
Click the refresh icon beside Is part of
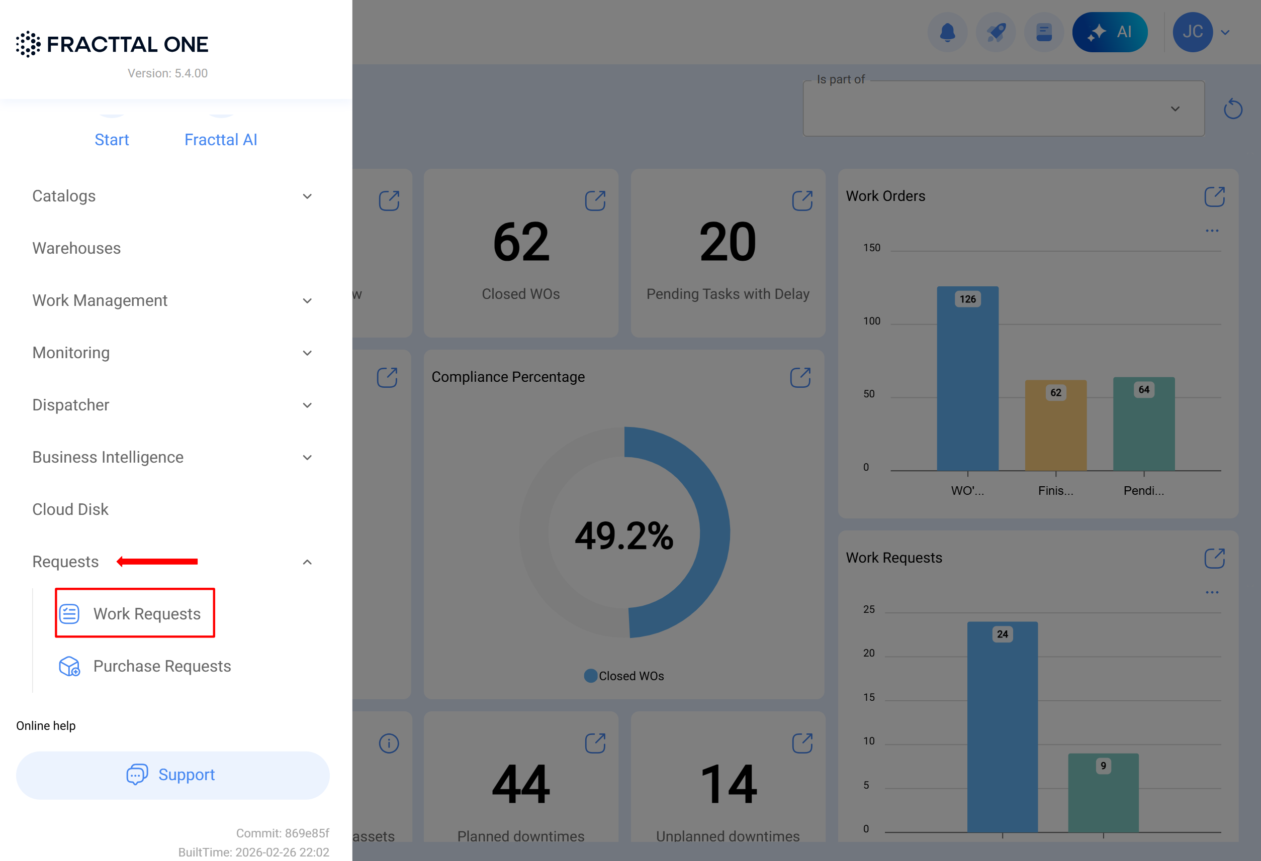tap(1232, 109)
